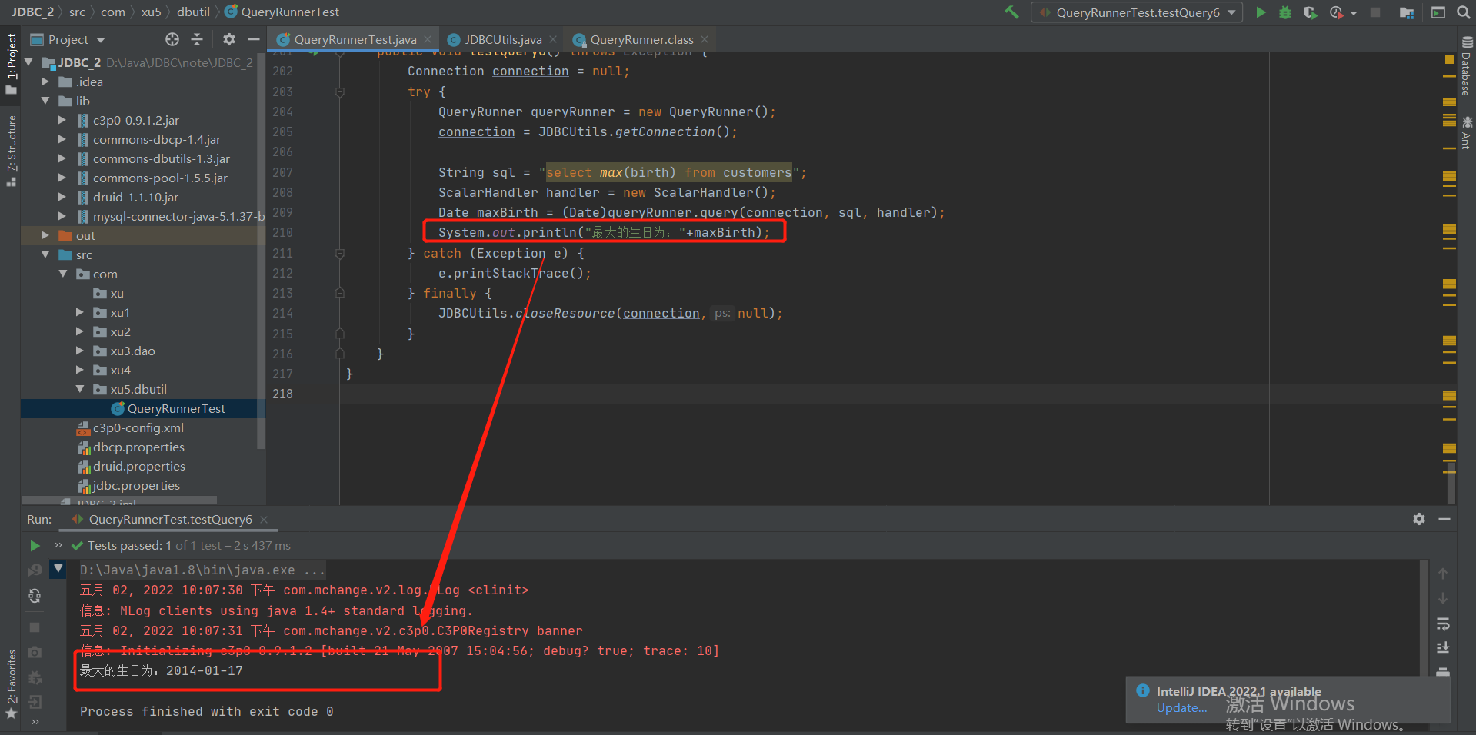1476x735 pixels.
Task: Expand the .idea folder
Action: click(45, 81)
